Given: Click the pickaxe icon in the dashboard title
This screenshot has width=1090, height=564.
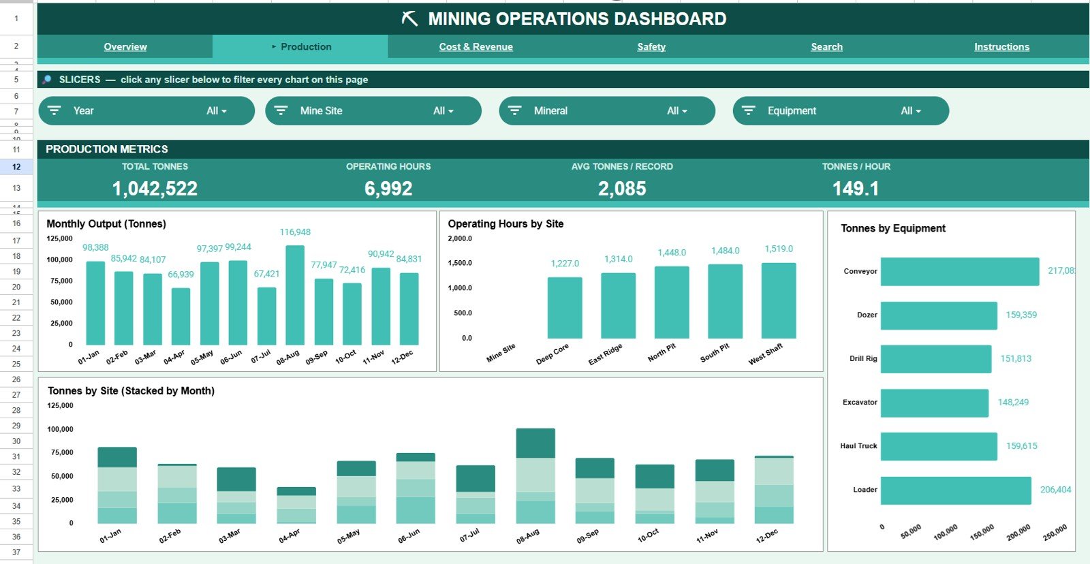Looking at the screenshot, I should (409, 18).
